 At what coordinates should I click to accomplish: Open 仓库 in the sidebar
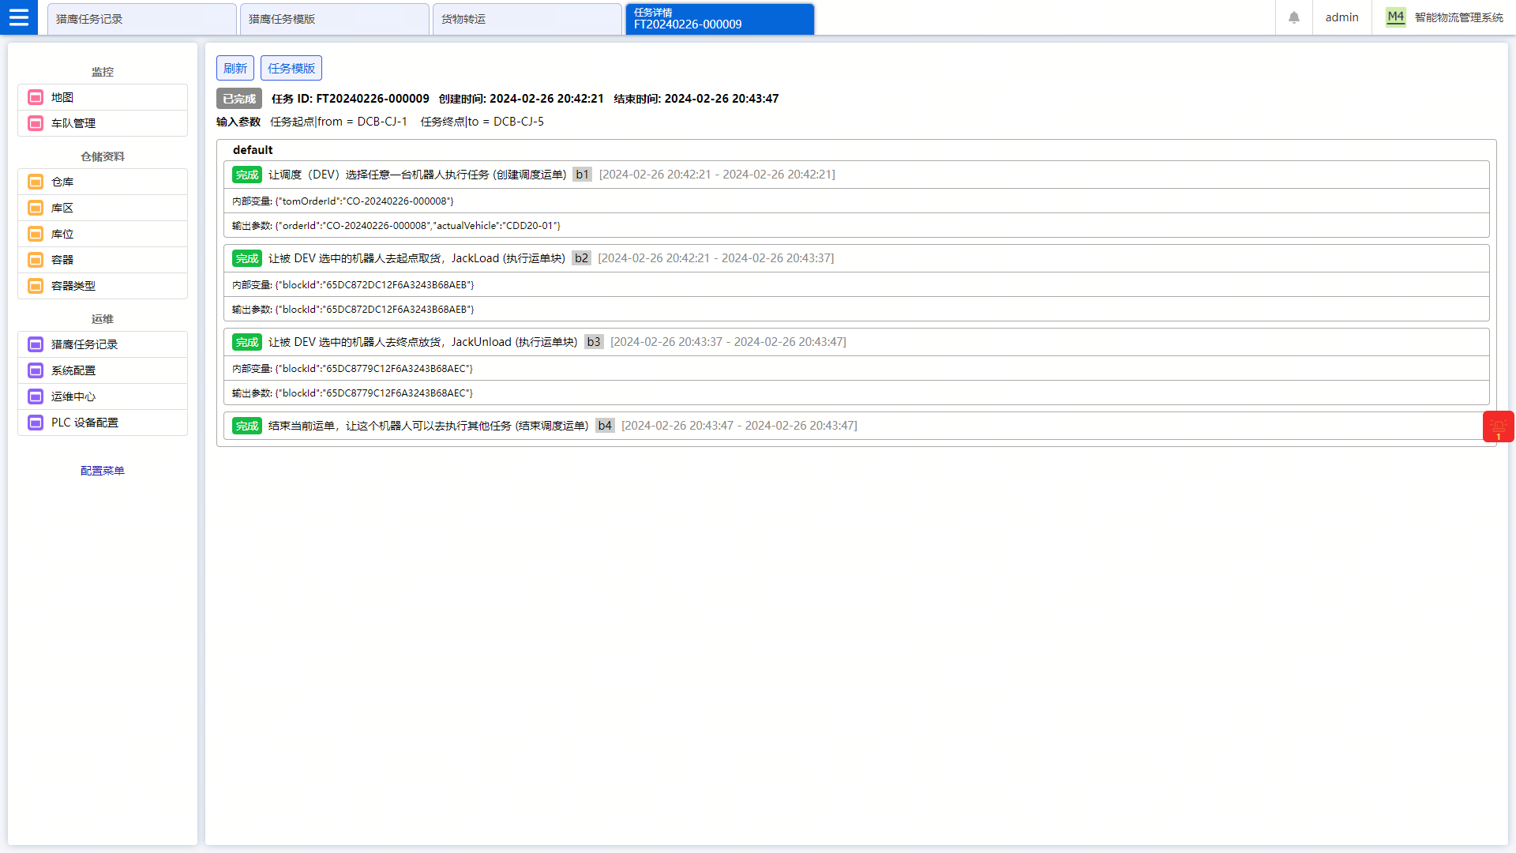103,182
